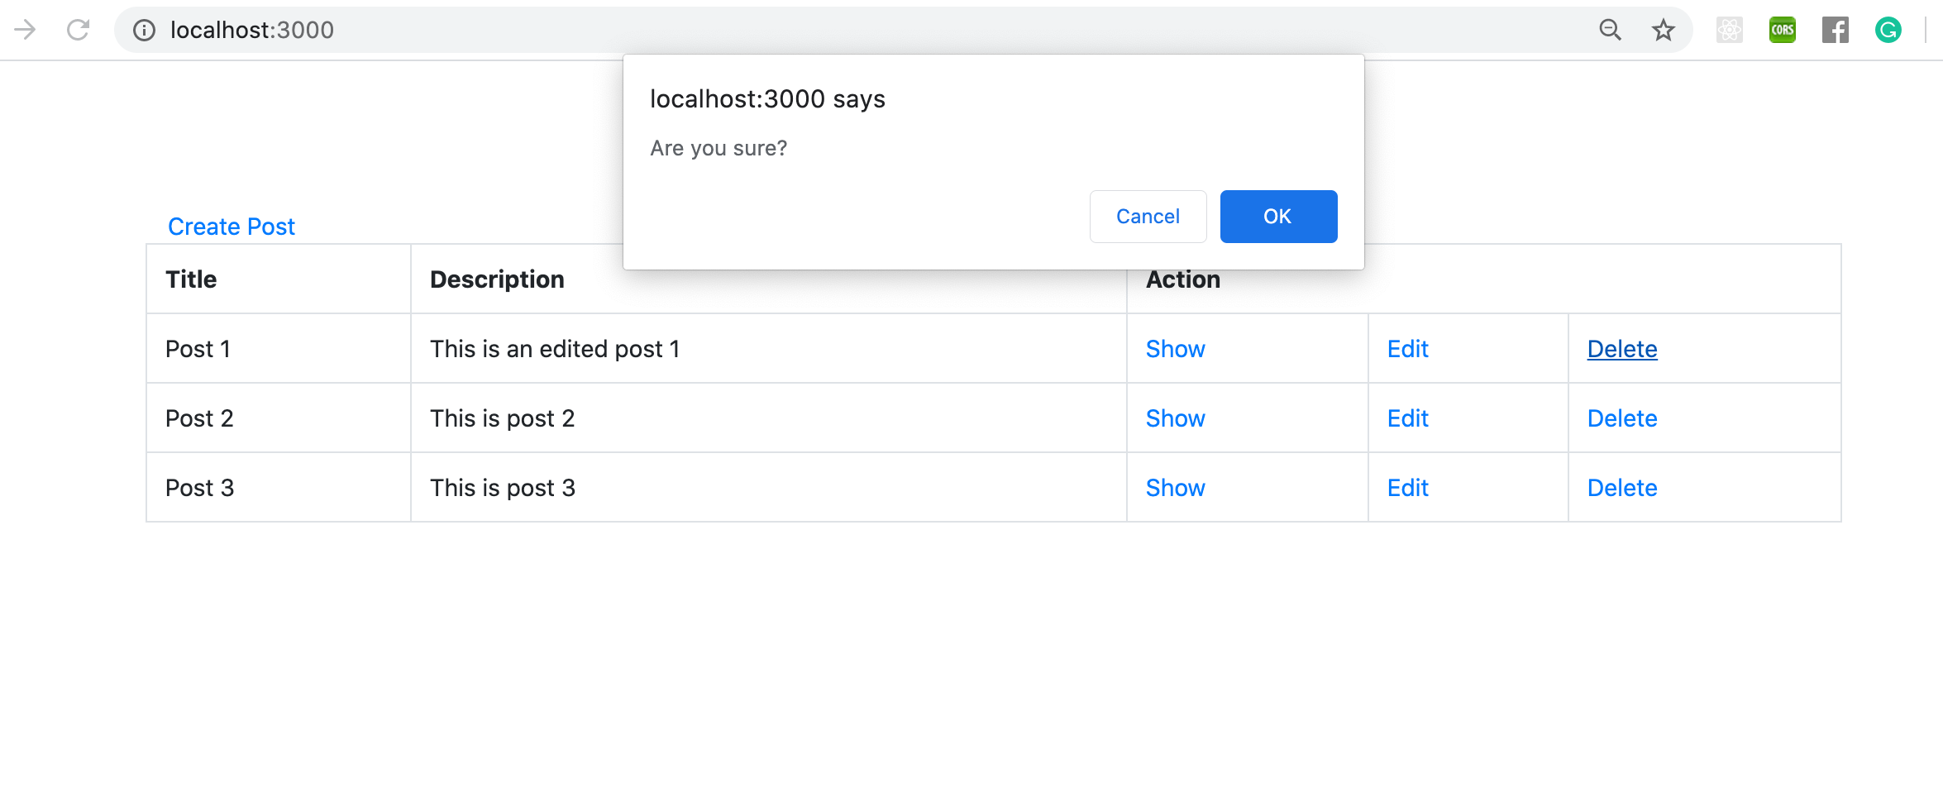Show the Post 1 entry
This screenshot has width=1943, height=802.
coord(1175,349)
